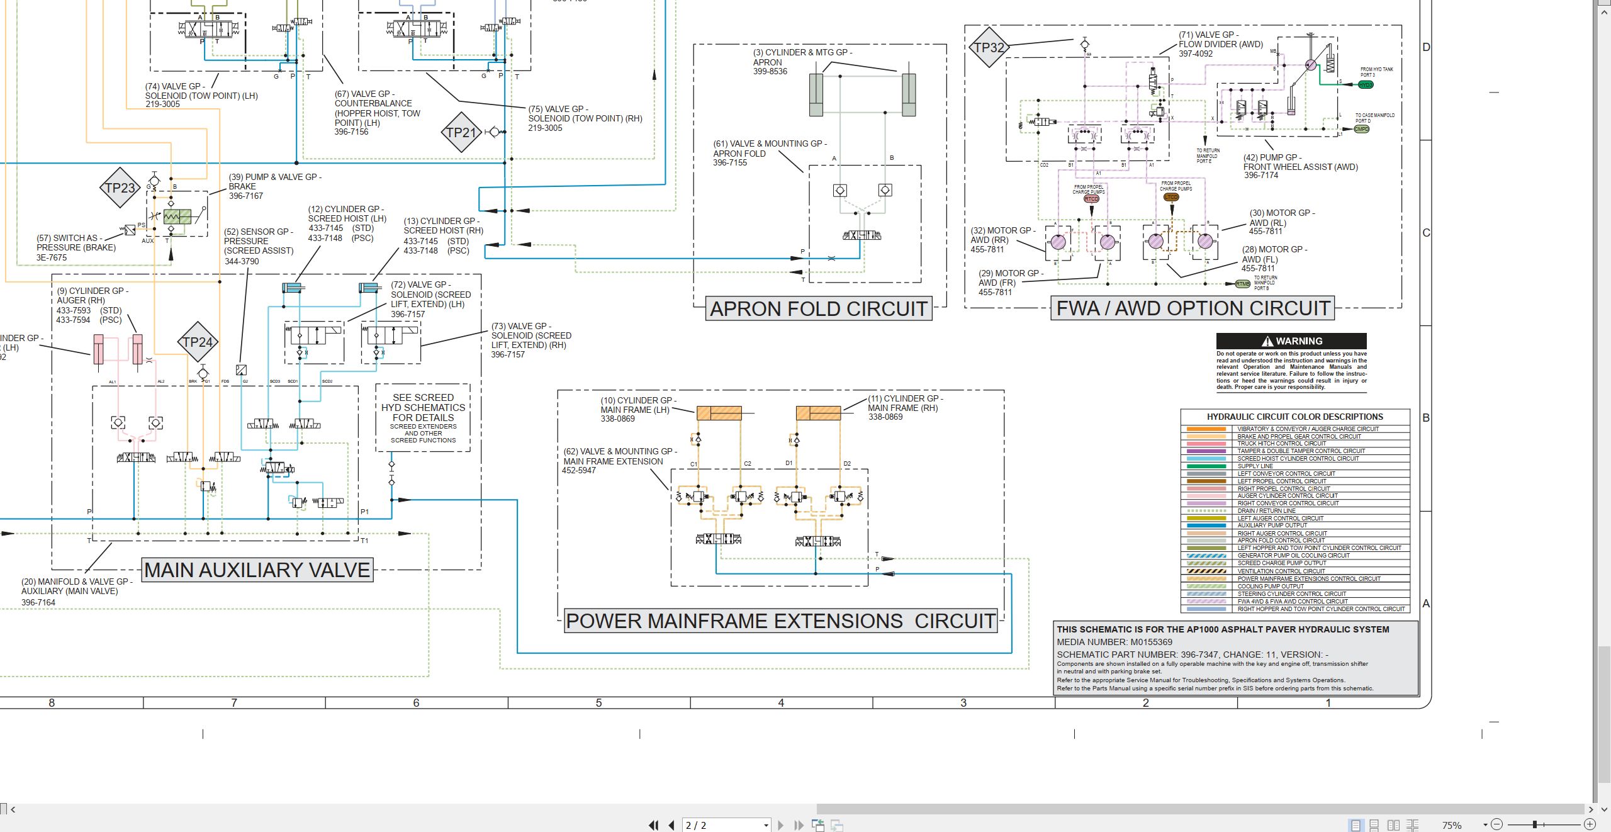This screenshot has width=1611, height=832.
Task: Click STEERING CYLINDER CONTROL CIRCUIT legend row
Action: pos(1295,593)
